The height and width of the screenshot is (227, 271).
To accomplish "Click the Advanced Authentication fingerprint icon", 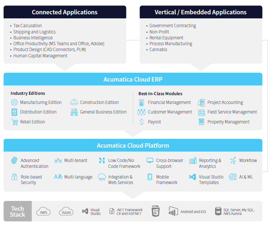I will coord(14,161).
